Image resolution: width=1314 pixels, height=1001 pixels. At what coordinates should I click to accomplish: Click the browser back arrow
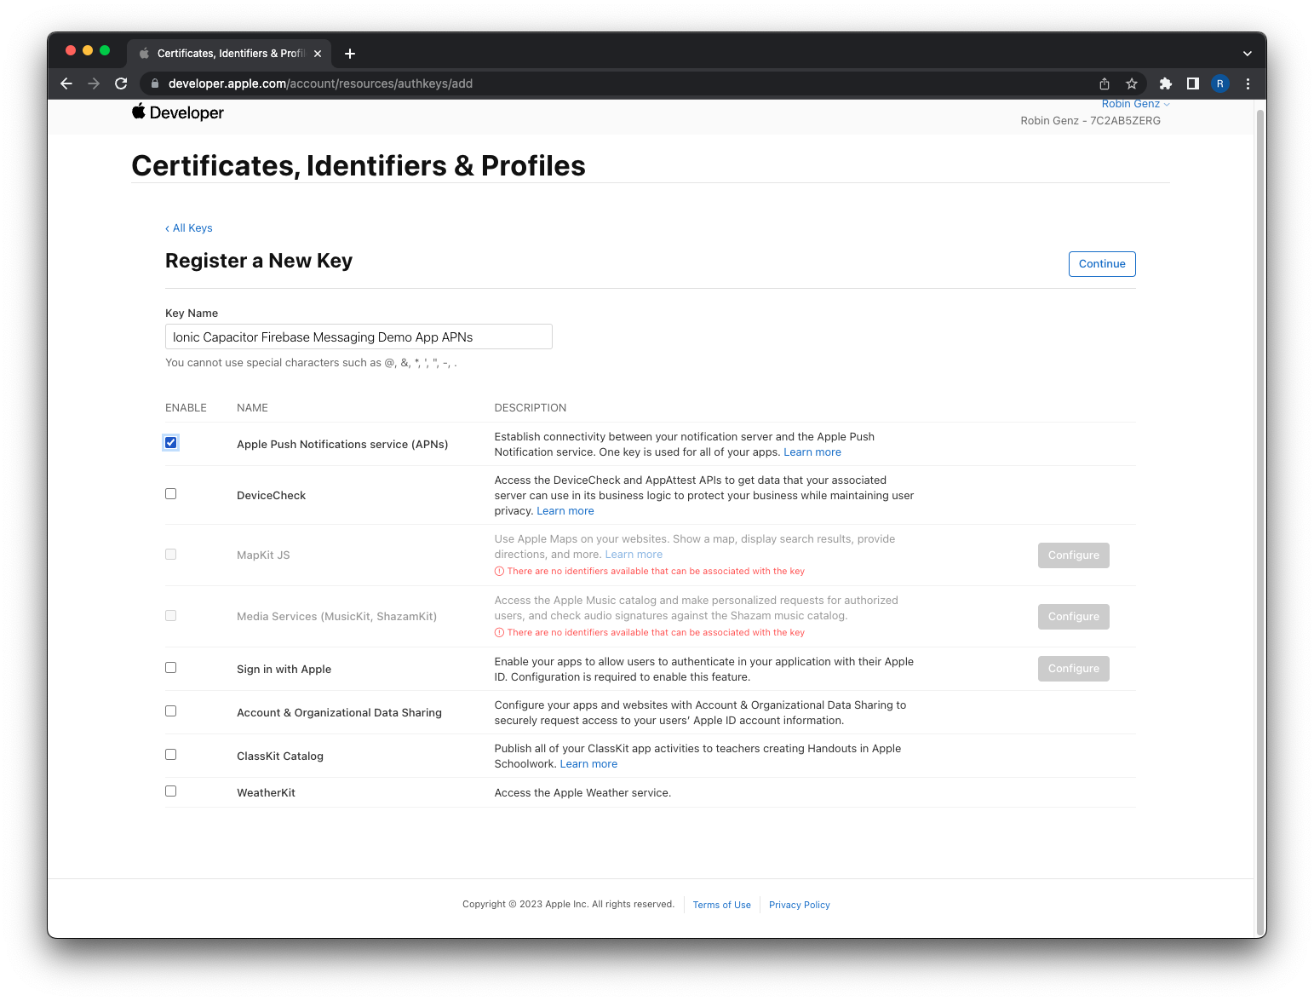(x=66, y=83)
